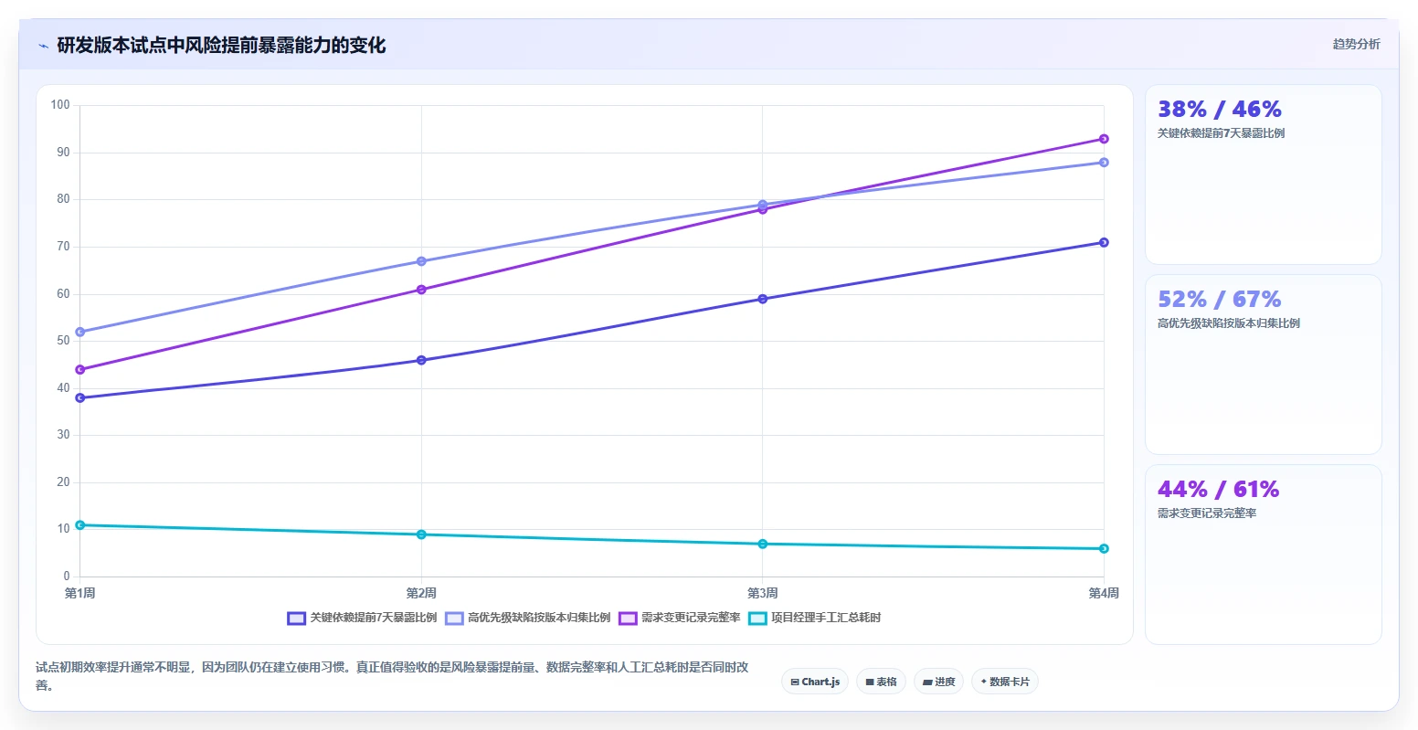Select the 表格 chip

(881, 682)
